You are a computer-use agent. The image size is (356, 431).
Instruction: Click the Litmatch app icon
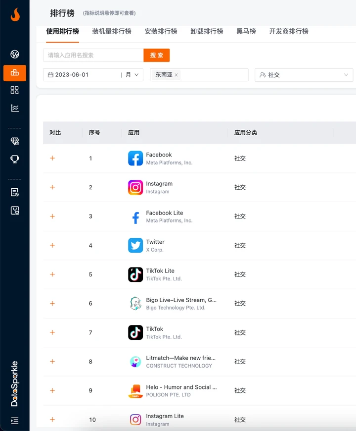pos(135,362)
